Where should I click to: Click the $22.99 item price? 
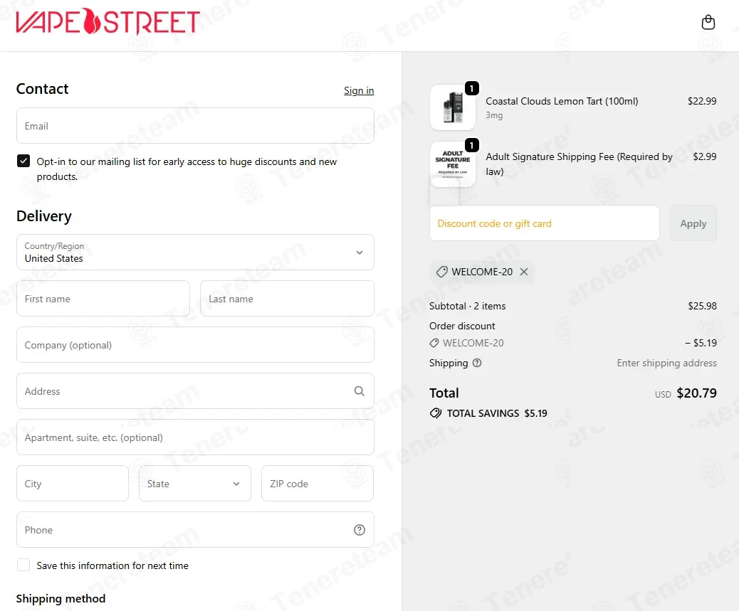click(702, 101)
